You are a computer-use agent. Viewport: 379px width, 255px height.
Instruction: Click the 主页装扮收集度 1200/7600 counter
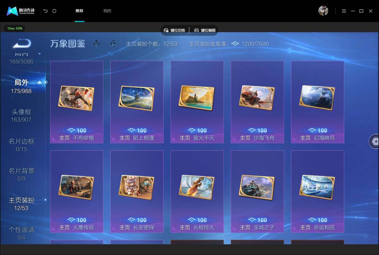(229, 44)
